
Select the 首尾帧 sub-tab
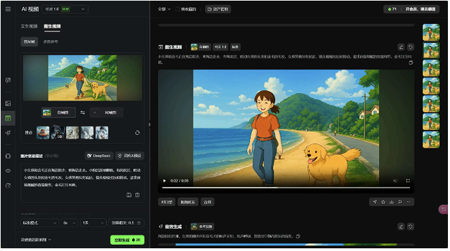click(x=29, y=42)
